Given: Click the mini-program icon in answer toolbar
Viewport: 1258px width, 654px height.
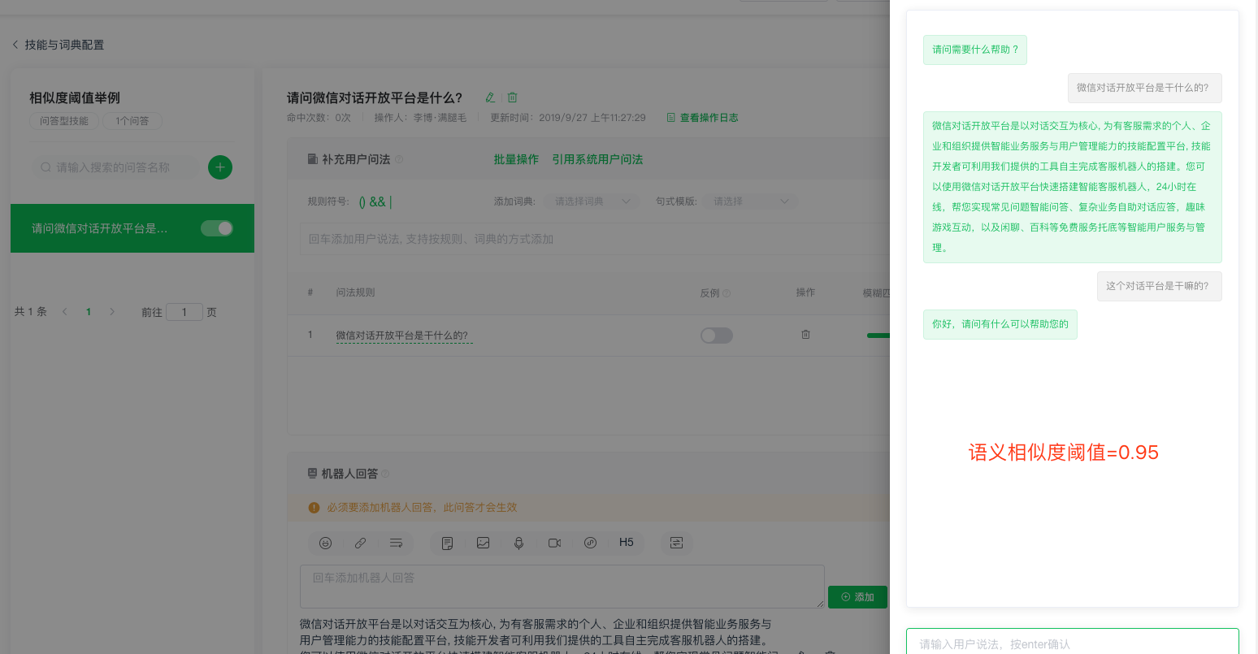Looking at the screenshot, I should (591, 543).
